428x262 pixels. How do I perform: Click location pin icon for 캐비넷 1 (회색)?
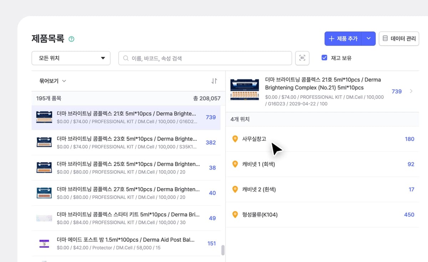coord(235,164)
